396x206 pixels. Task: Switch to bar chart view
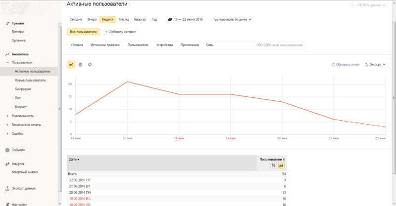tap(80, 64)
